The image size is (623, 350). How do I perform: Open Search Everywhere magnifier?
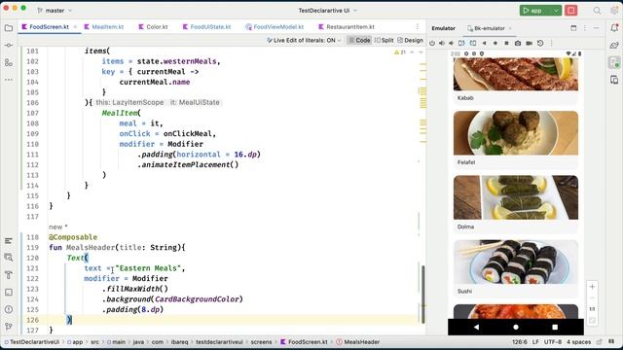pos(597,11)
